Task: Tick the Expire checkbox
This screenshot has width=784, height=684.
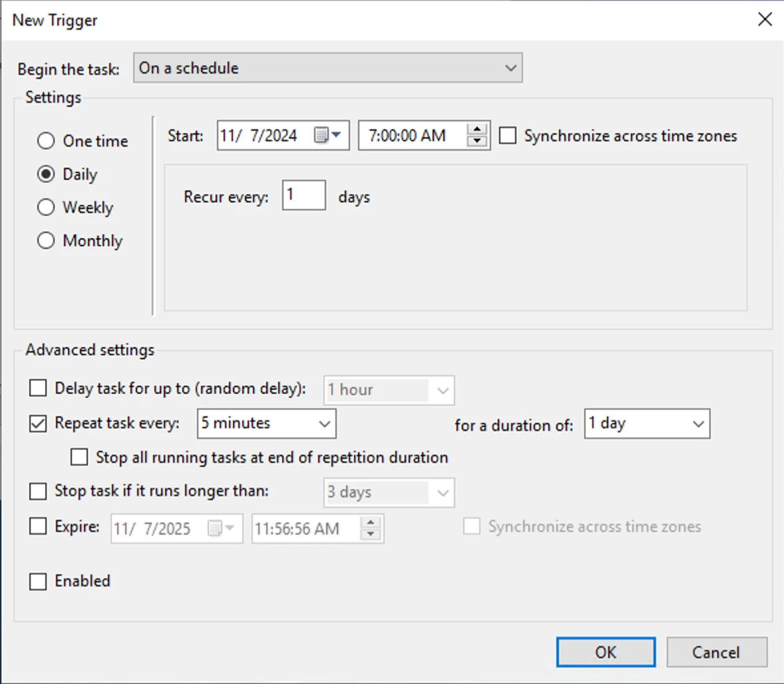Action: pyautogui.click(x=38, y=526)
